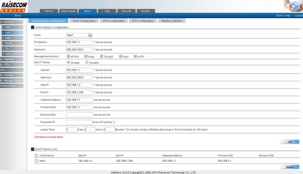
Task: Expand the Network sidebar section
Action: 1,59
